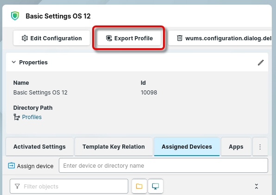Switch to the Activated Settings tab

click(39, 147)
